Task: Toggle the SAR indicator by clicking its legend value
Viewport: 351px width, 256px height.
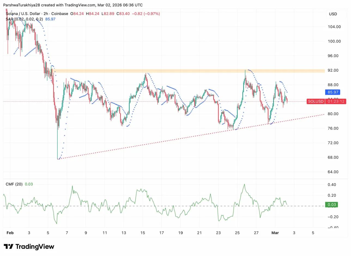Action: pos(50,19)
